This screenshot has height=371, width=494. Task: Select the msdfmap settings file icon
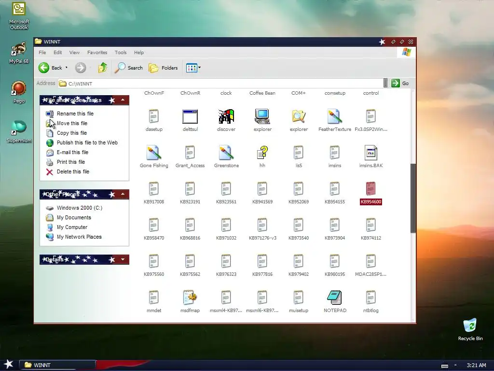point(190,298)
